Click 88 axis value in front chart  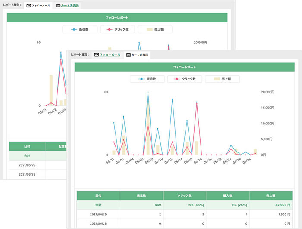(106, 92)
